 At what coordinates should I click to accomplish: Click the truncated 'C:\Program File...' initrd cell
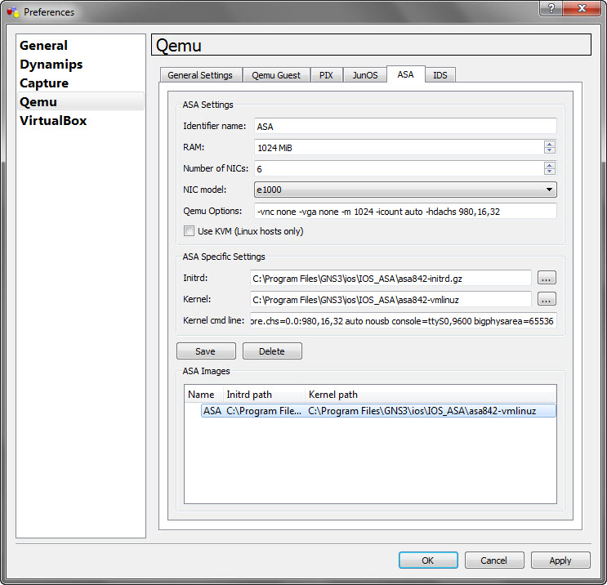[264, 411]
